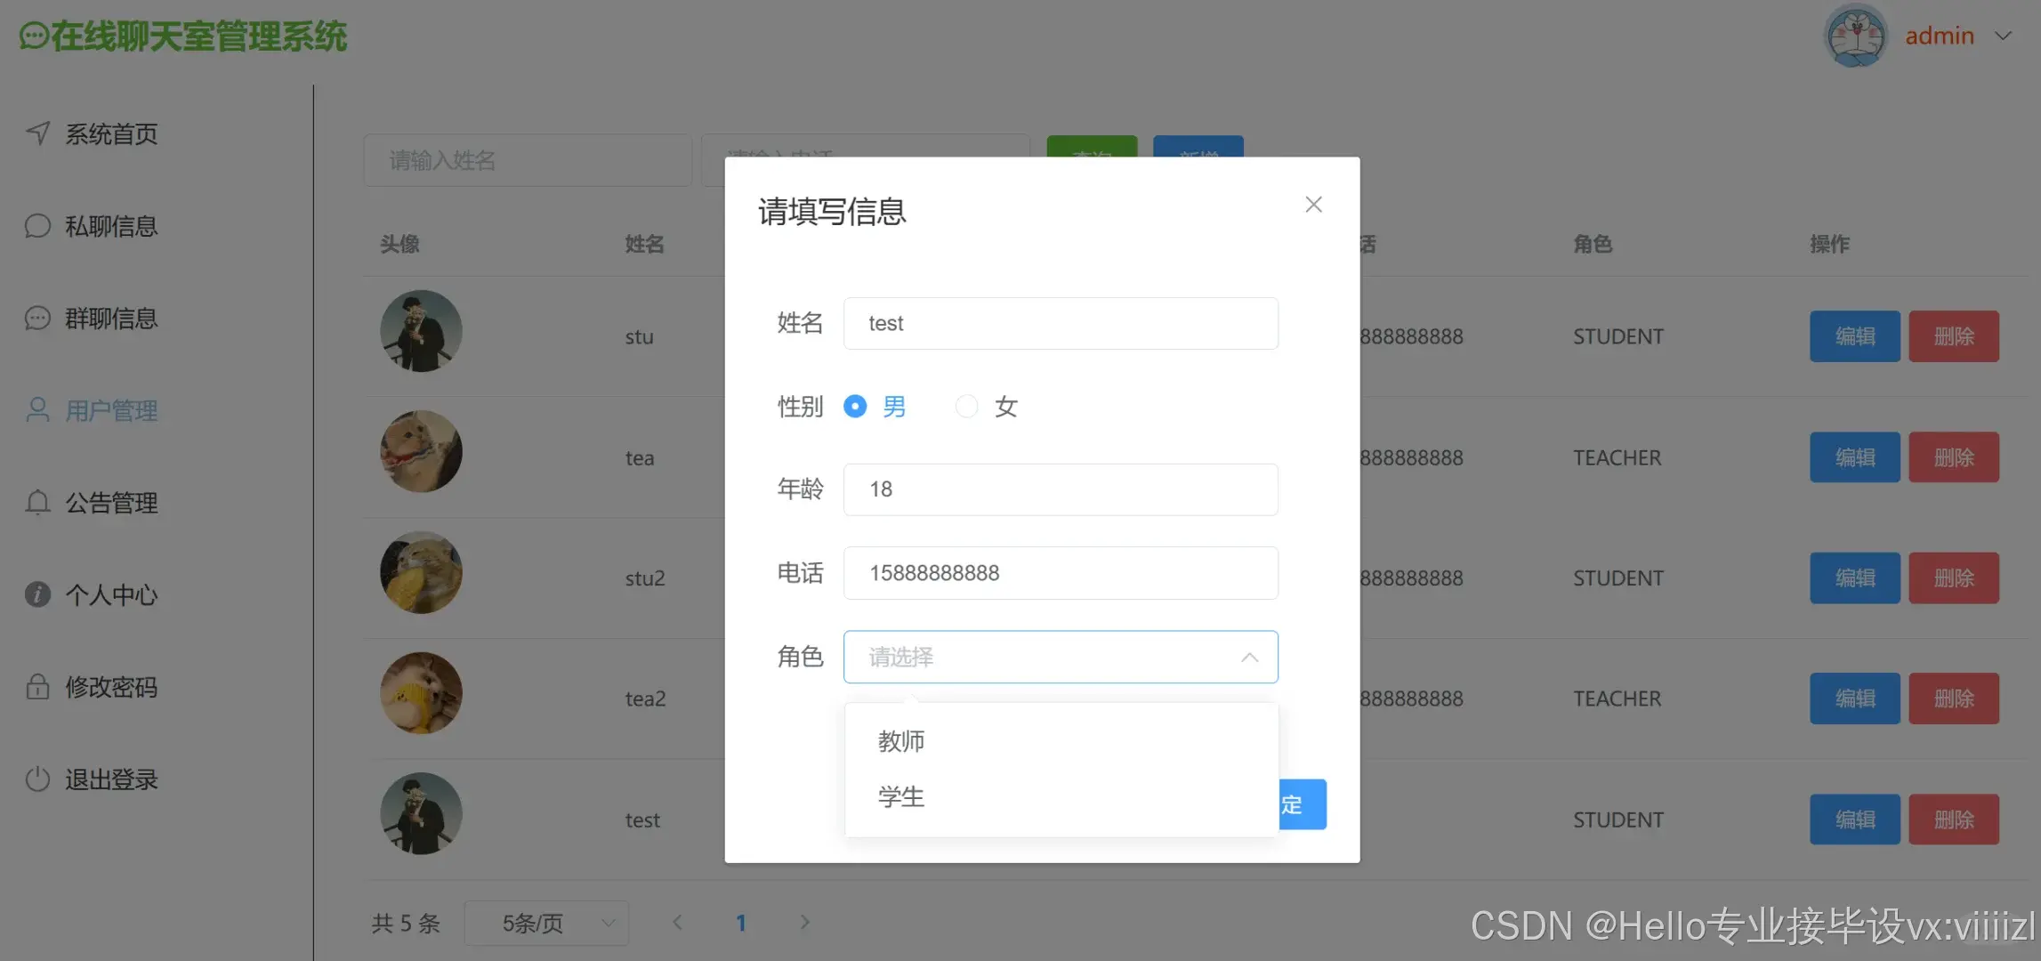The image size is (2041, 961).
Task: Click the bell icon for announcement management
Action: (x=37, y=503)
